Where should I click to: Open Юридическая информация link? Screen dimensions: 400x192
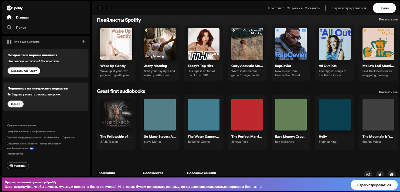[x=21, y=125]
